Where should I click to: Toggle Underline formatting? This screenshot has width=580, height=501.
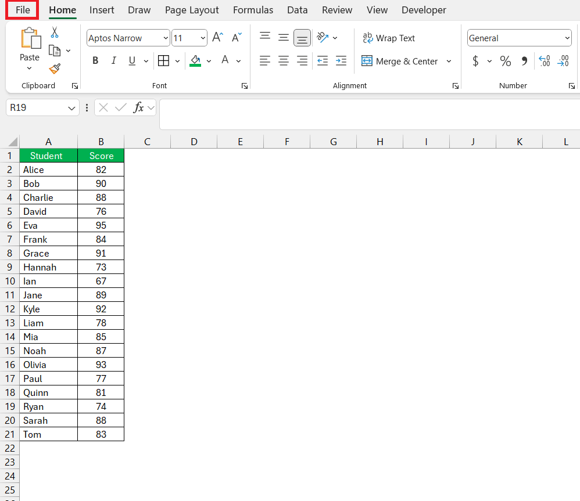click(x=132, y=60)
